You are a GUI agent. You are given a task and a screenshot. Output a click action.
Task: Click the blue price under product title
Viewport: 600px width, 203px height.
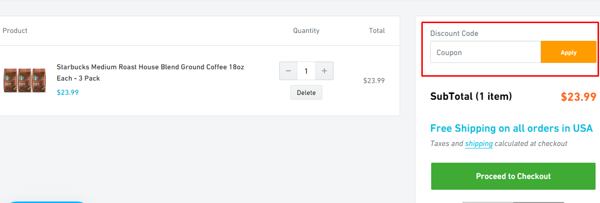(x=67, y=92)
